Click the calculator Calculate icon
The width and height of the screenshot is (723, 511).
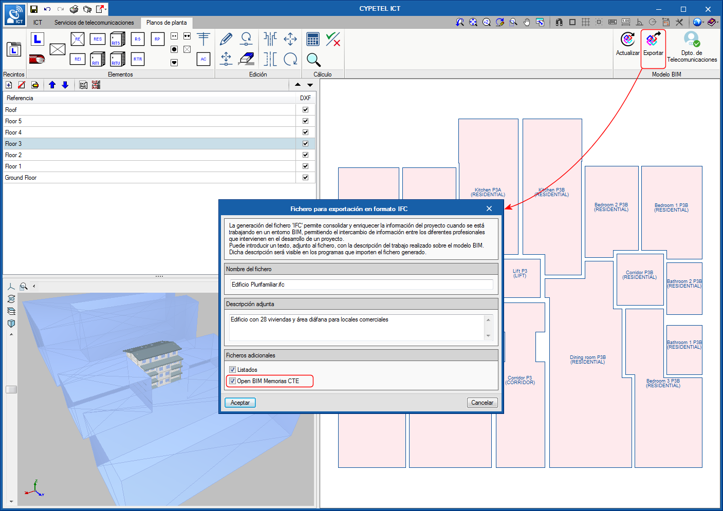312,39
